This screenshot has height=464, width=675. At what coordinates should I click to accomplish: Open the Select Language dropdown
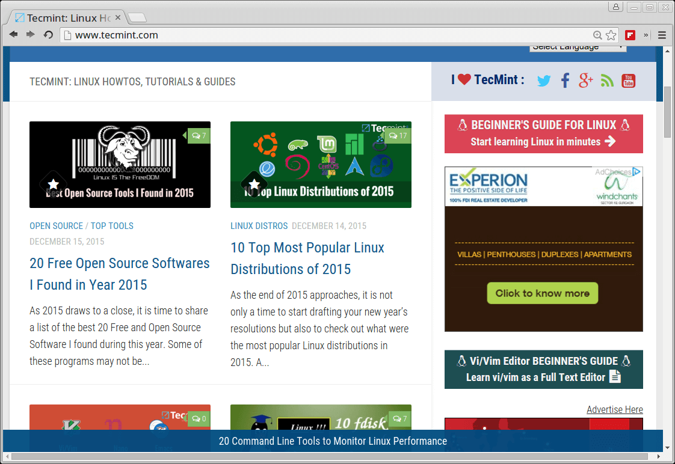(578, 48)
